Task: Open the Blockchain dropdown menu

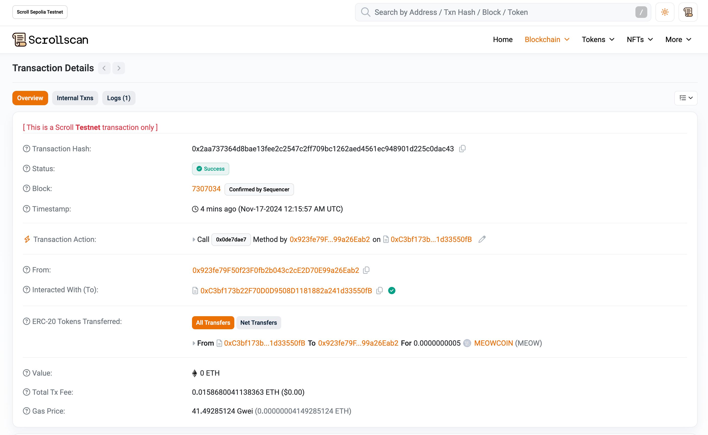Action: tap(547, 40)
